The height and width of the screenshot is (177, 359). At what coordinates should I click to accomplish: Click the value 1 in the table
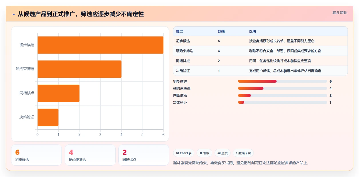(x=219, y=71)
